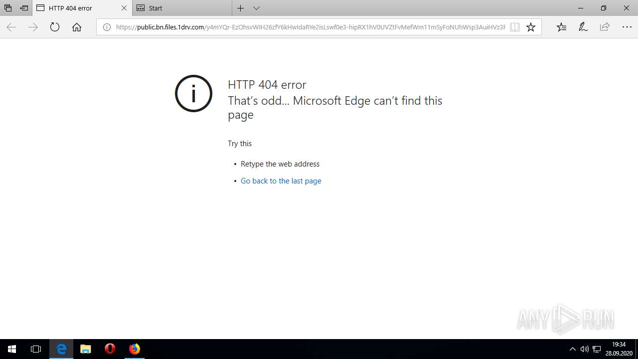Open the clock and date flyout
Viewport: 638px width, 359px height.
pos(619,349)
